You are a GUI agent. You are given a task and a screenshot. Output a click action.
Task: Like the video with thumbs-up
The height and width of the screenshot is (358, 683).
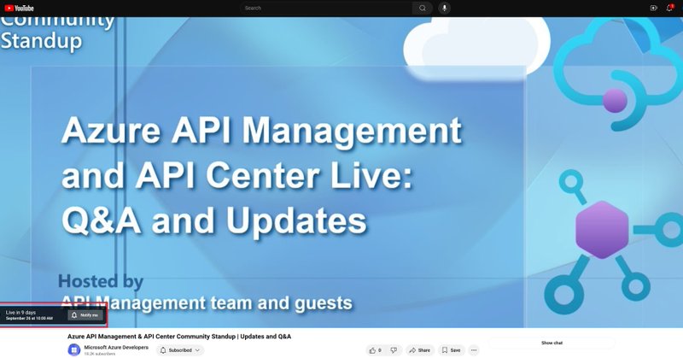coord(375,350)
